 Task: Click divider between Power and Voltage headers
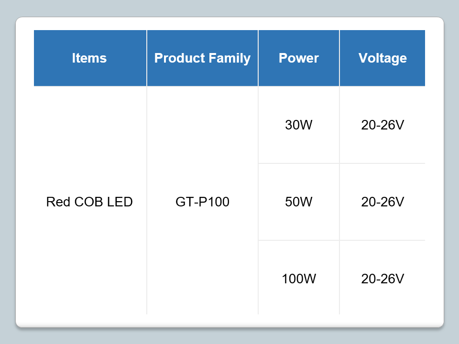tap(339, 58)
